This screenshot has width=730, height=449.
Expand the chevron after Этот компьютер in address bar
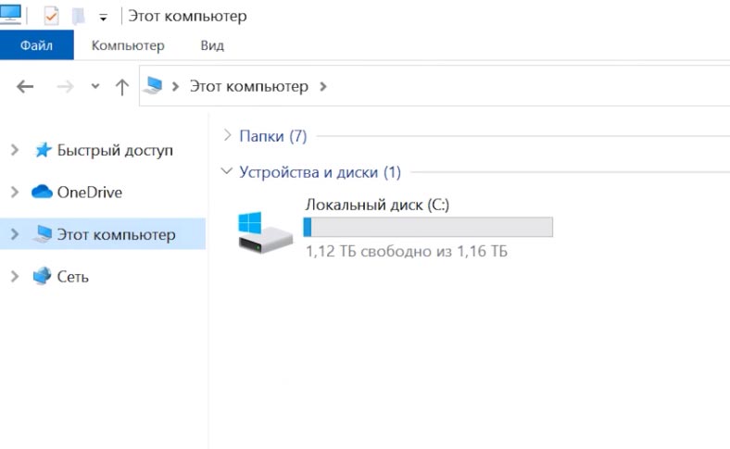tap(322, 86)
